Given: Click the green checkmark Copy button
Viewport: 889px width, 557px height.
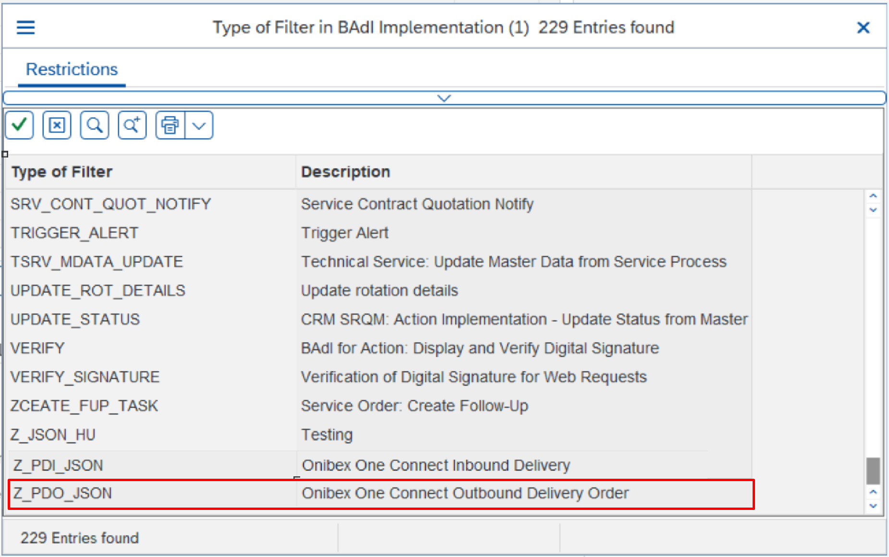Looking at the screenshot, I should pyautogui.click(x=19, y=125).
